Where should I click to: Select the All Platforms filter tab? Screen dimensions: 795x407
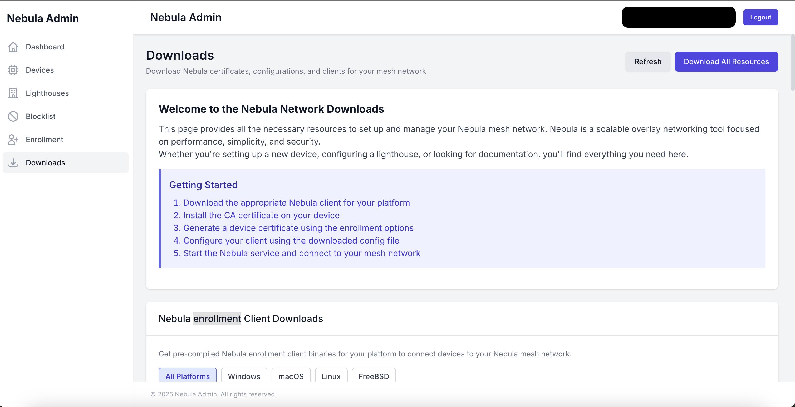[x=187, y=376]
